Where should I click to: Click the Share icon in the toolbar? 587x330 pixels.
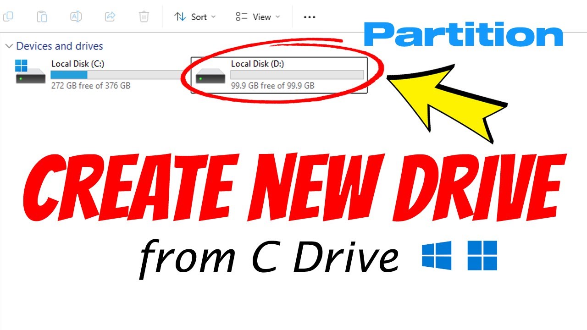(110, 16)
